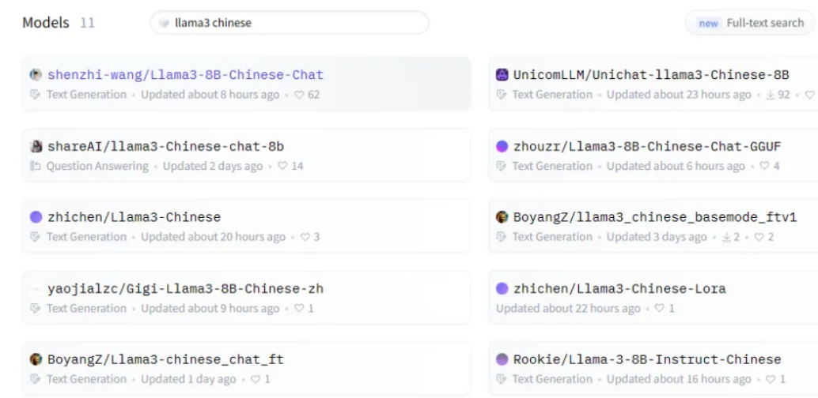Click 'Updated 3 days ago' text
The height and width of the screenshot is (398, 818).
coord(657,237)
